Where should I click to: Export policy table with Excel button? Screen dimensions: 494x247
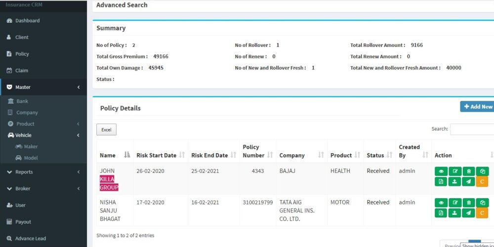click(107, 129)
